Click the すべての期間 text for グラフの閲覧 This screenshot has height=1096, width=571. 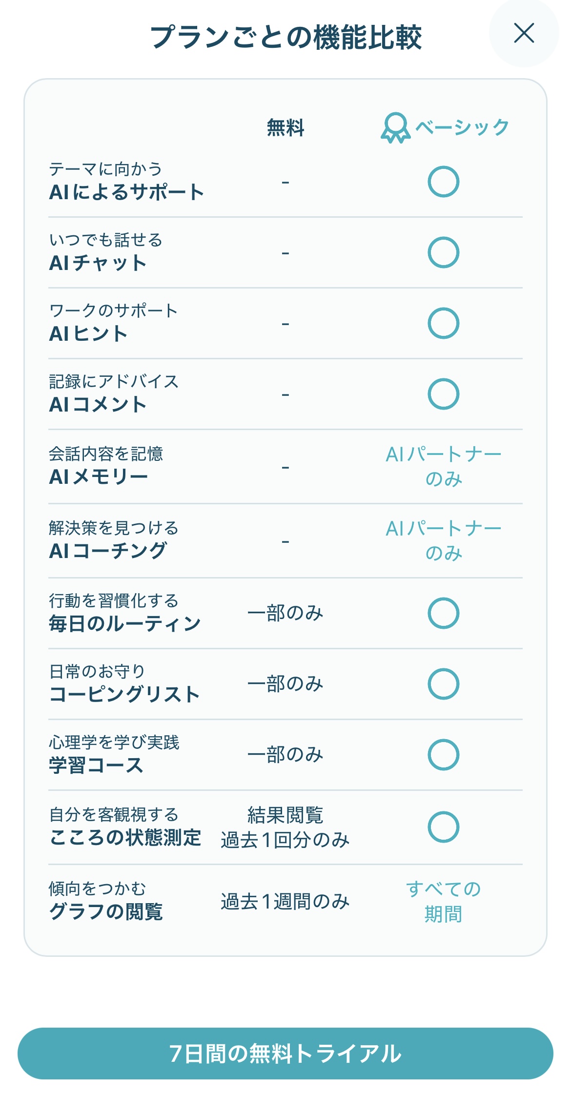[443, 901]
